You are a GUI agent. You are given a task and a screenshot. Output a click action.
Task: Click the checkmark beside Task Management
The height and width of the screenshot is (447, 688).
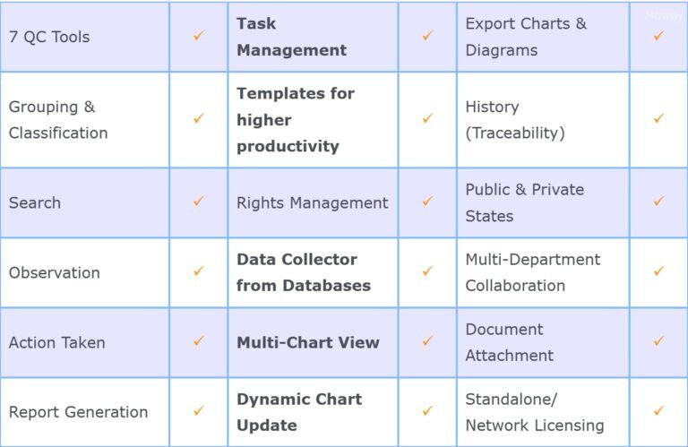[427, 36]
